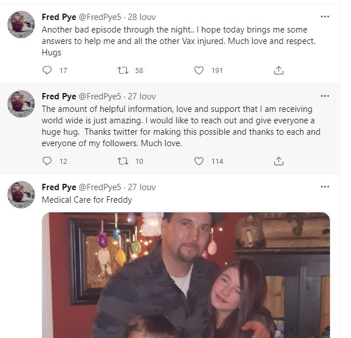Retweet the tweet with 10 retweets
The width and height of the screenshot is (351, 338).
coord(122,161)
